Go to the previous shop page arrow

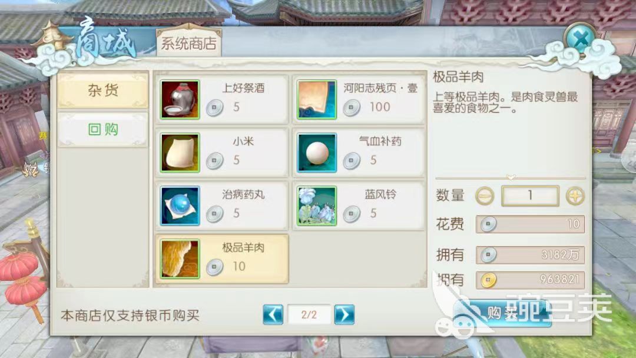(273, 314)
